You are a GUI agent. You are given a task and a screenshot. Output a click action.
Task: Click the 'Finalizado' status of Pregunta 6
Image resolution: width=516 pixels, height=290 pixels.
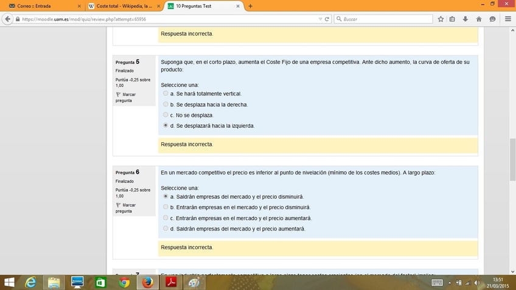(125, 181)
